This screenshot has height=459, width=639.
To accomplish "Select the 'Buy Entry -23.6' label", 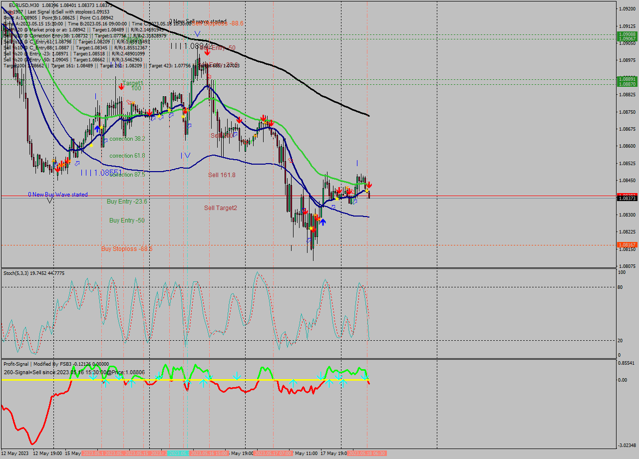I will (127, 202).
